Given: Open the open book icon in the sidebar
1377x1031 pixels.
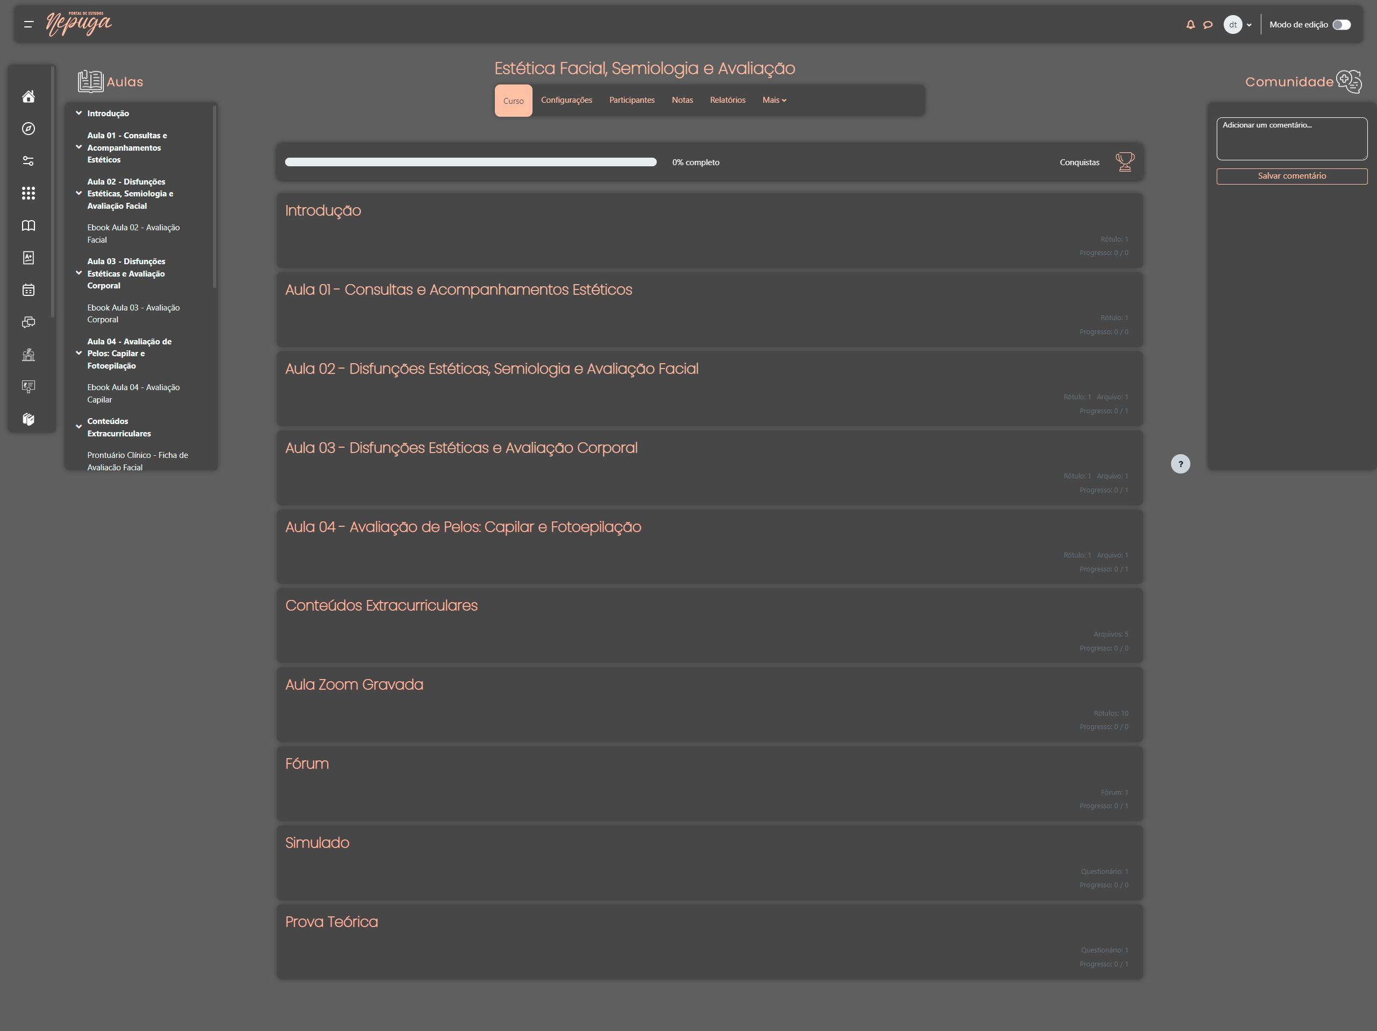Looking at the screenshot, I should 29,225.
